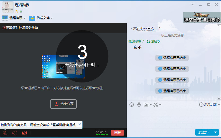Click the 挂断 hang up button
Viewport: 221px width, 138px height.
coord(117,133)
